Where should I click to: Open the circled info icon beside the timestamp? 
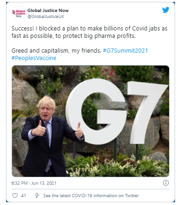coord(166,183)
